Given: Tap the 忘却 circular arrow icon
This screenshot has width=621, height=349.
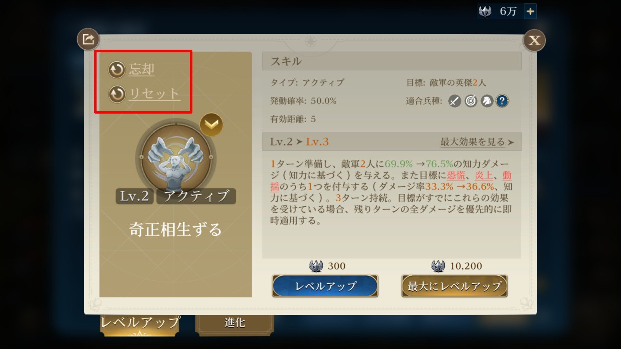Looking at the screenshot, I should [x=116, y=70].
